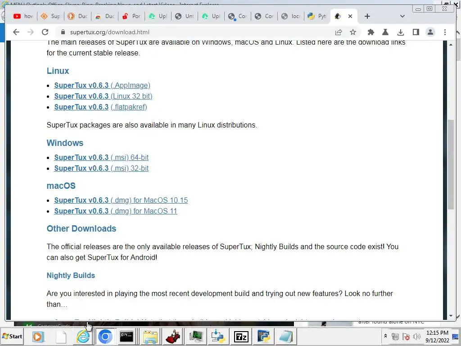461x346 pixels.
Task: Show hidden system tray icons
Action: pos(385,336)
